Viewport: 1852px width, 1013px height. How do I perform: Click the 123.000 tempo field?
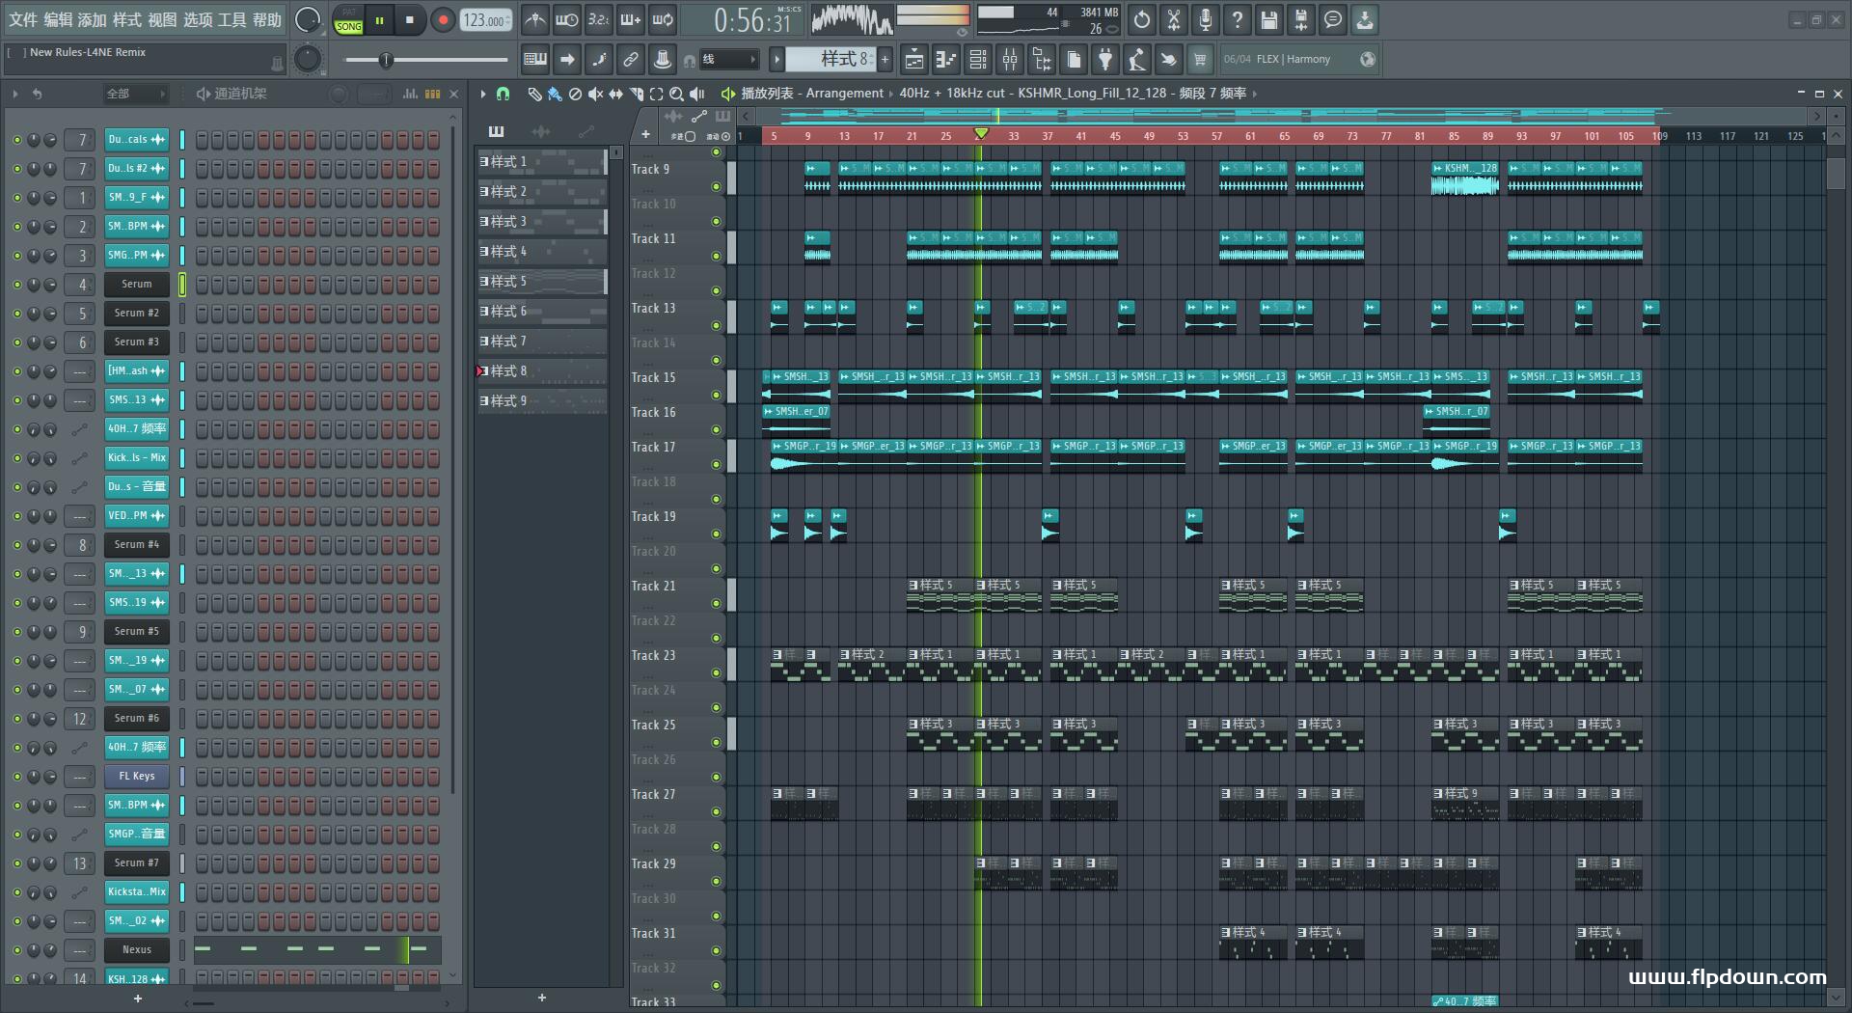tap(485, 20)
